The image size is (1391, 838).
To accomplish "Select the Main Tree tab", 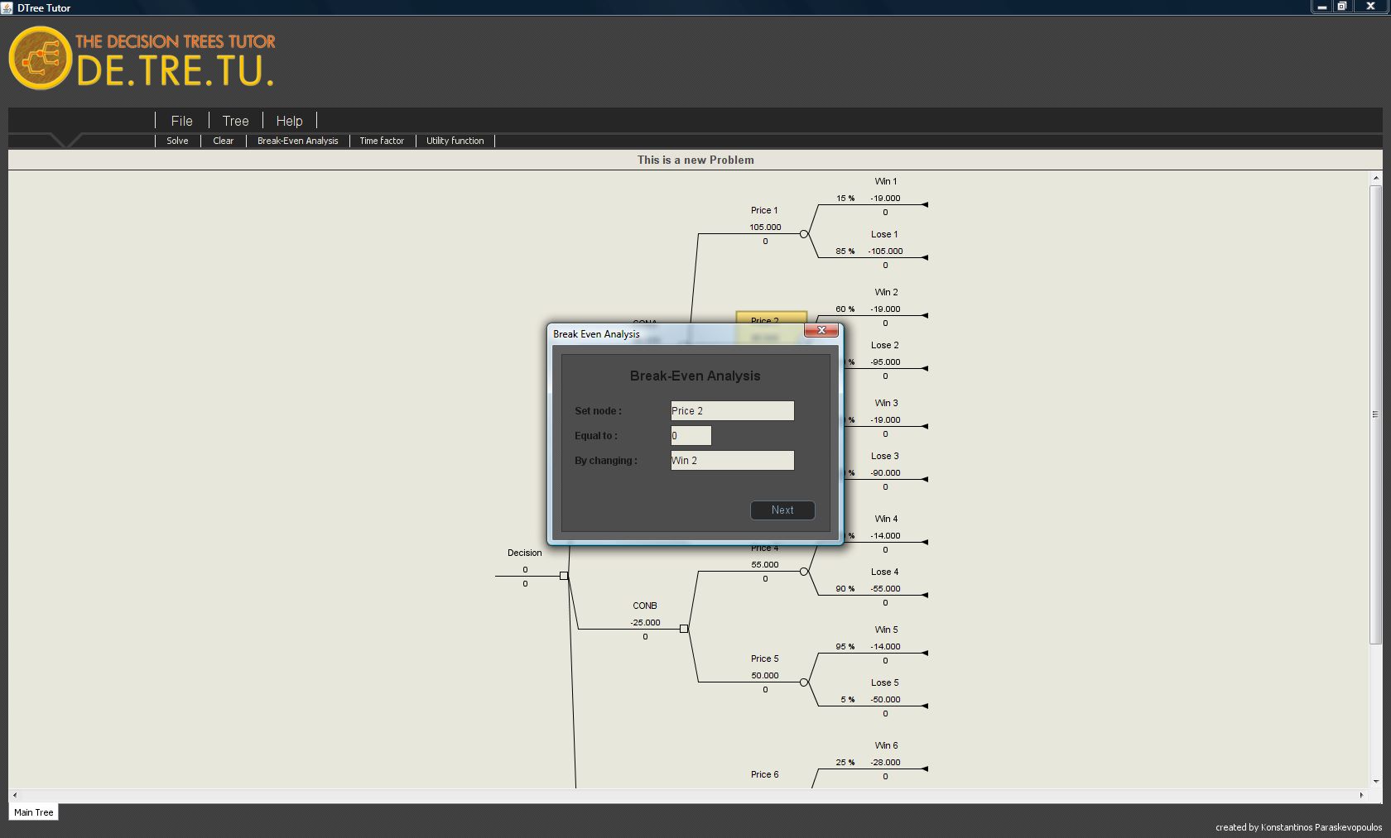I will (34, 812).
